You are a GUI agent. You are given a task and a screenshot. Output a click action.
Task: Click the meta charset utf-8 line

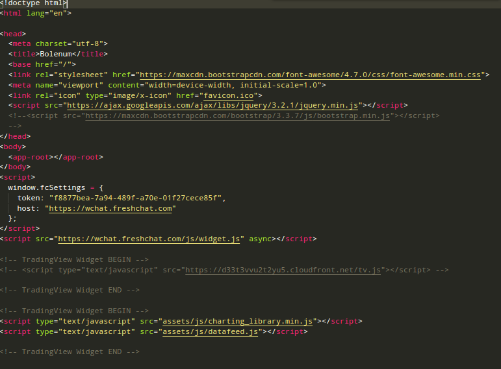pyautogui.click(x=58, y=43)
